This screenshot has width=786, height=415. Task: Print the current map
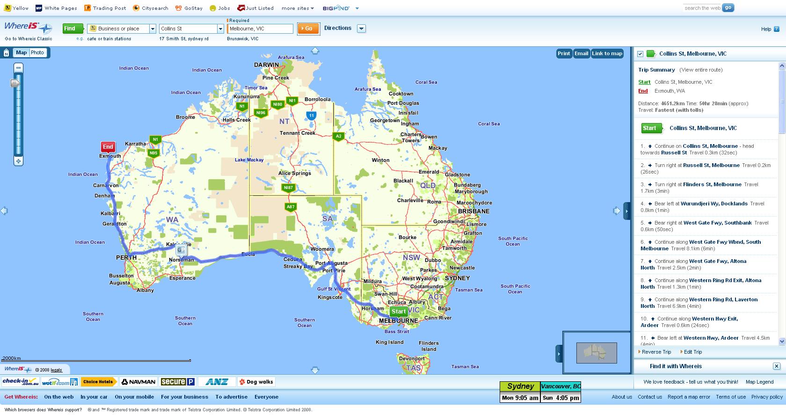(x=564, y=54)
